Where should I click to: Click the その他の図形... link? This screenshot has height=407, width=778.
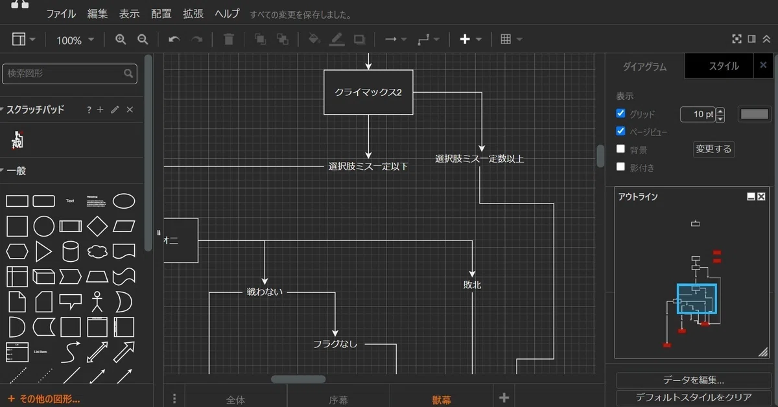tap(44, 399)
